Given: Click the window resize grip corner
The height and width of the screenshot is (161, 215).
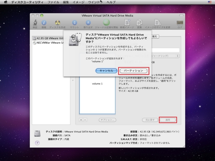Looking at the screenshot, I should pos(184,146).
